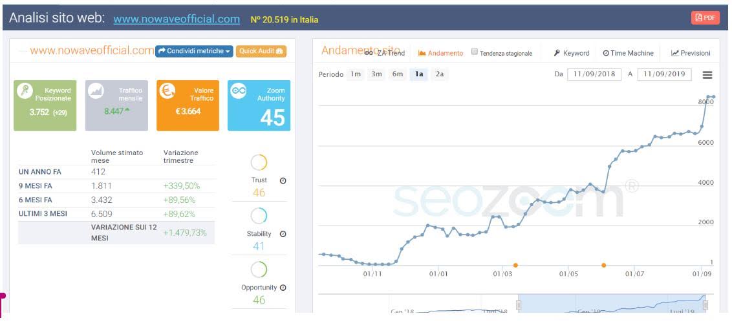The height and width of the screenshot is (327, 732).
Task: Click the clock icon next to Stability
Action: coord(283,234)
